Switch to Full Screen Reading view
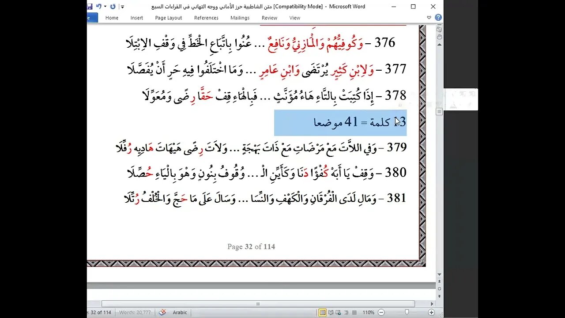The height and width of the screenshot is (318, 565). tap(331, 312)
